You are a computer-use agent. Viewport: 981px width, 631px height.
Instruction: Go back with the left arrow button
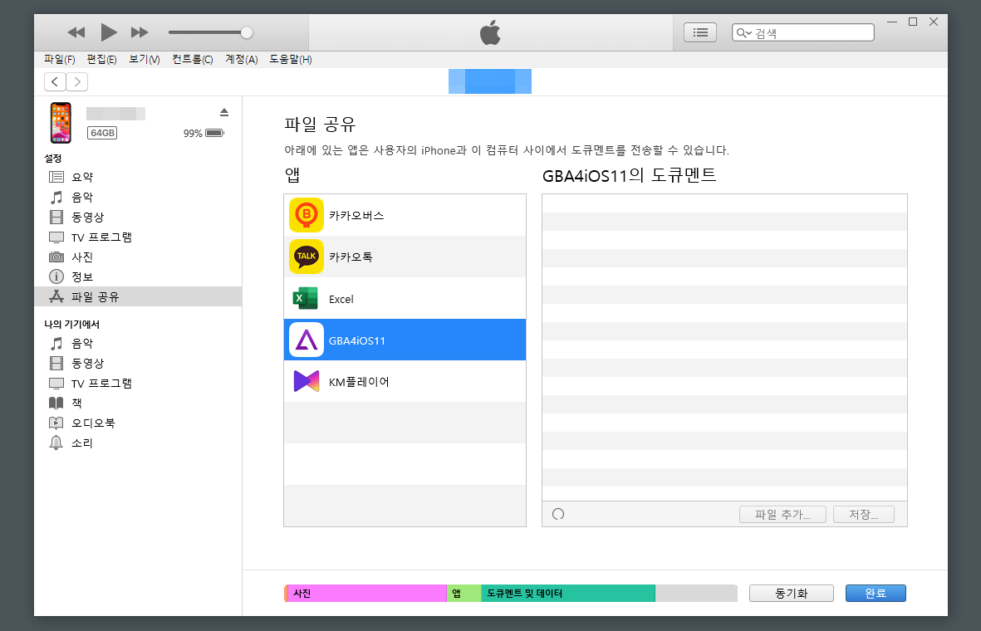pos(55,82)
